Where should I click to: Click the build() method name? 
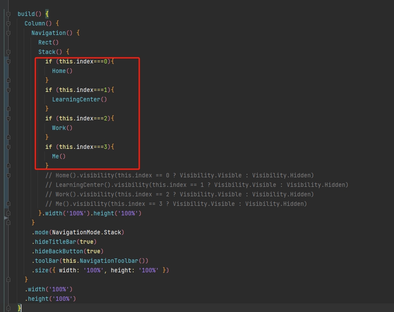[29, 14]
